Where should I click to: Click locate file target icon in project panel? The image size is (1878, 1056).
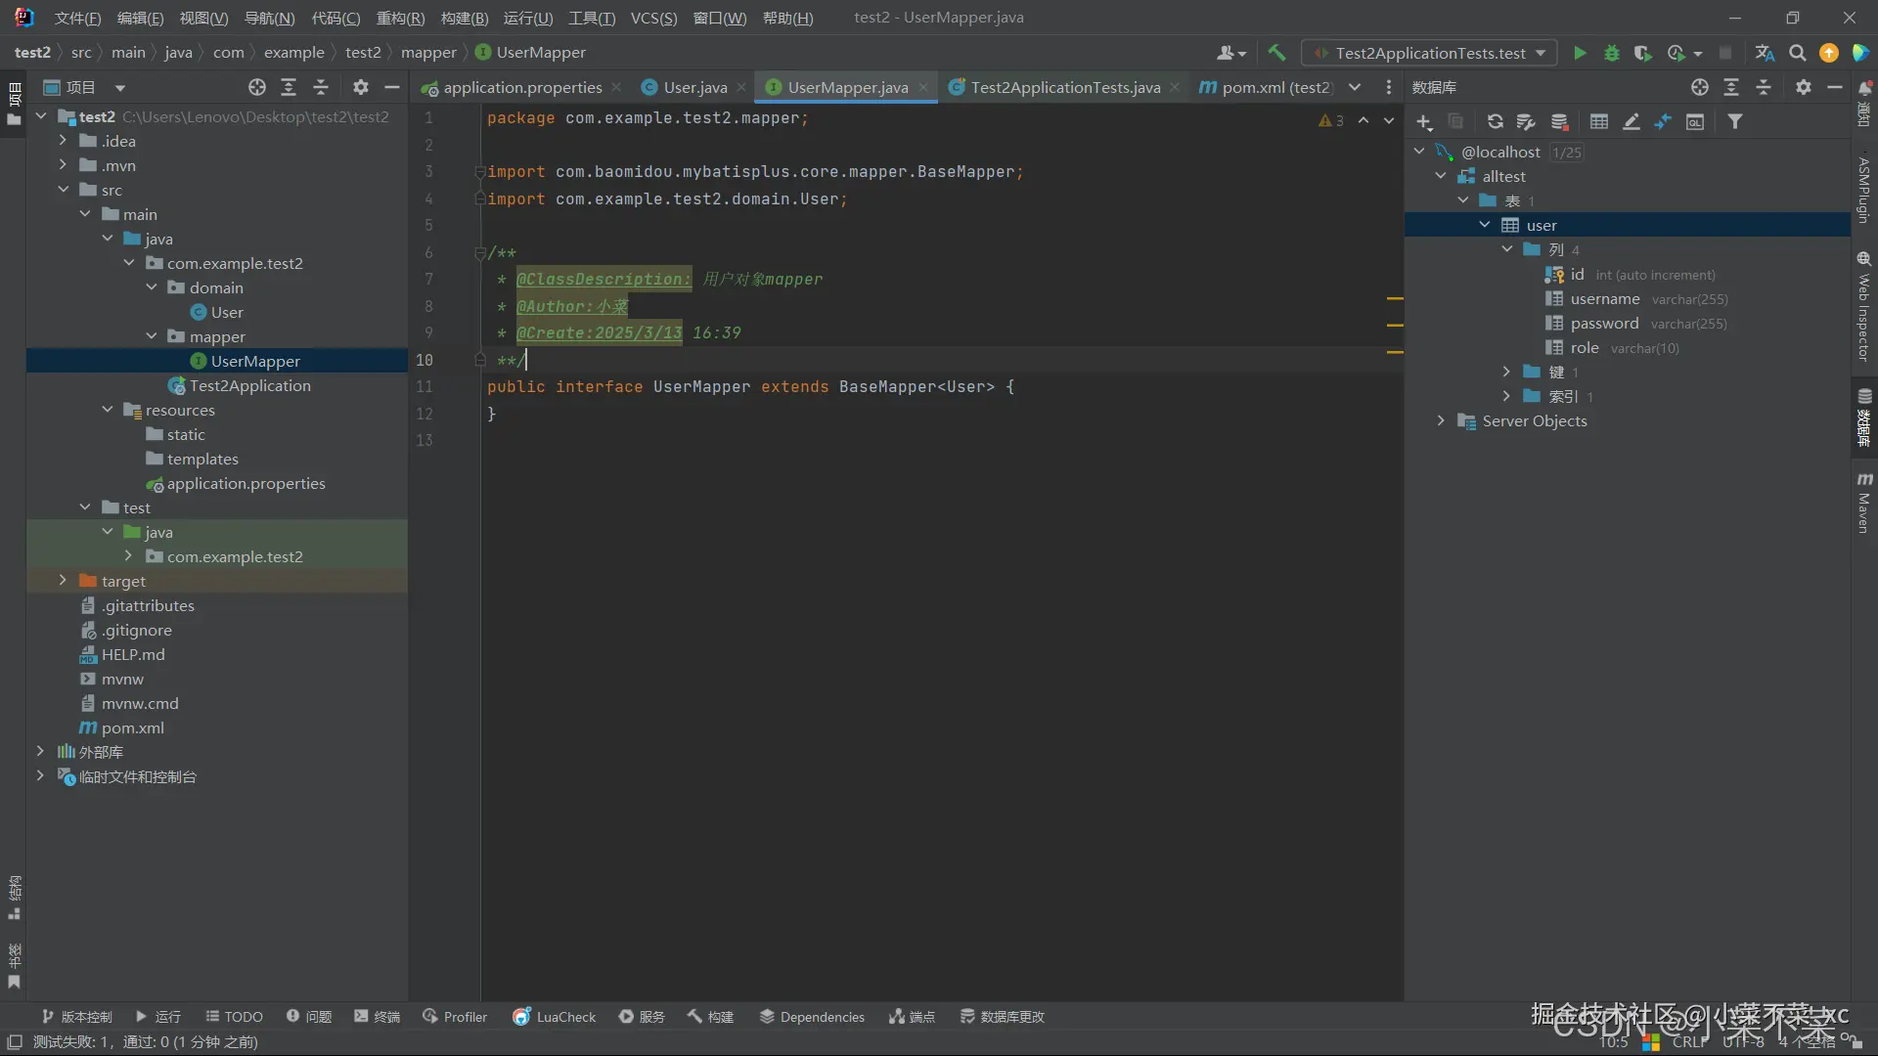pyautogui.click(x=256, y=87)
